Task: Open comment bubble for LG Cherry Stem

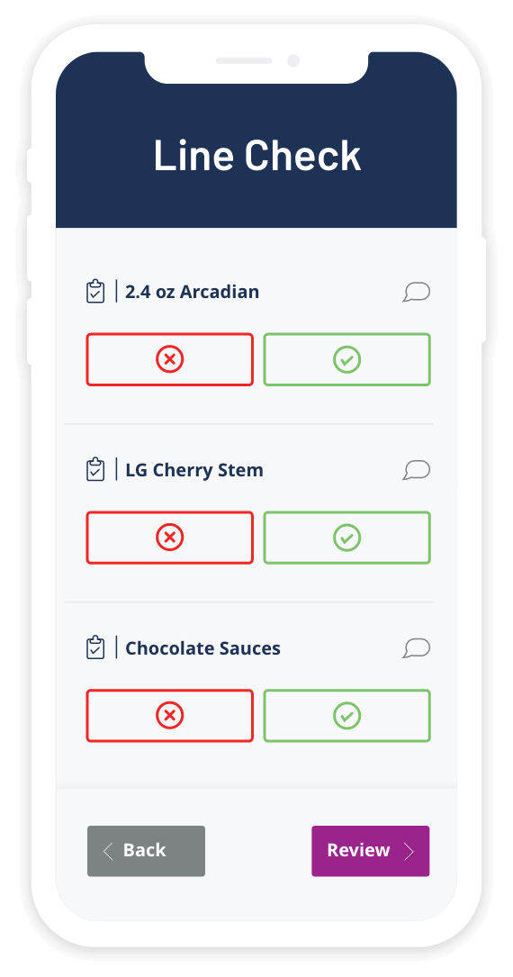Action: 417,470
